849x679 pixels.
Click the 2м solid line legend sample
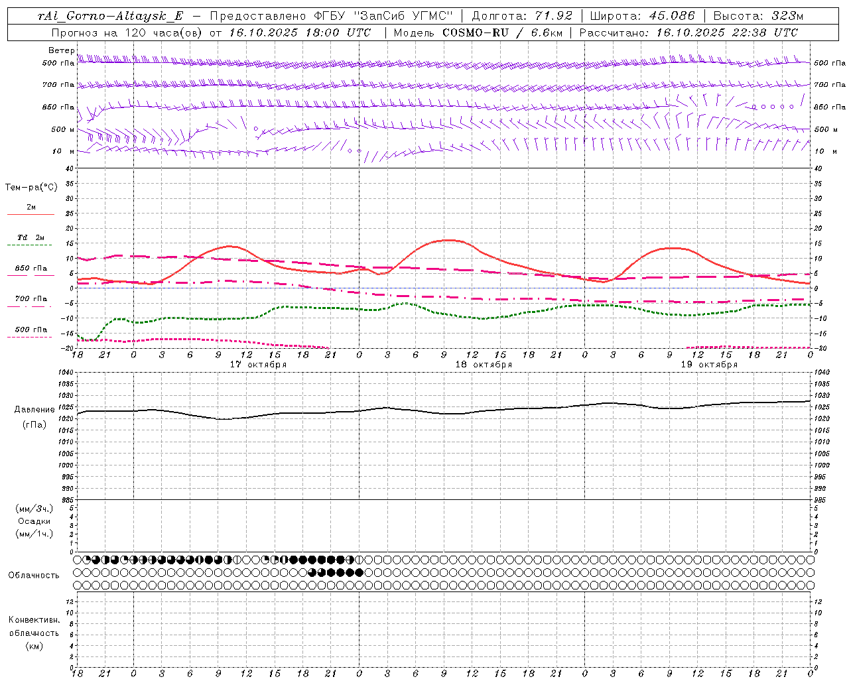pyautogui.click(x=31, y=214)
